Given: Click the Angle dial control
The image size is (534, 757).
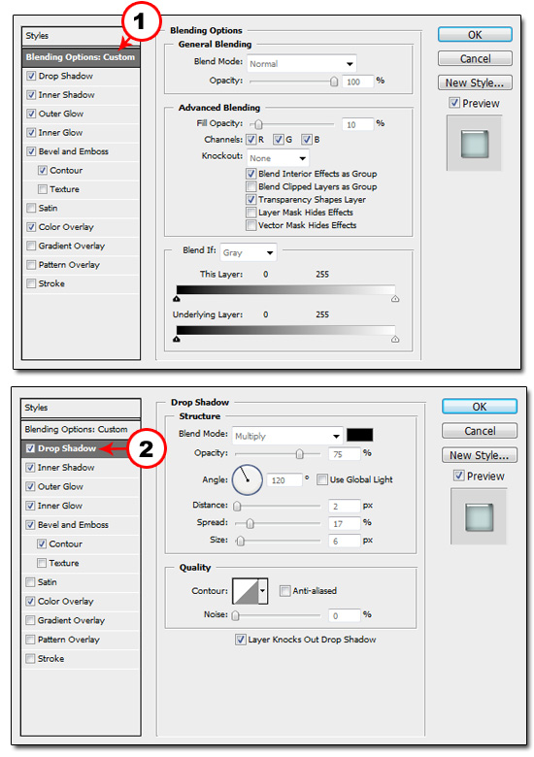Looking at the screenshot, I should click(248, 479).
